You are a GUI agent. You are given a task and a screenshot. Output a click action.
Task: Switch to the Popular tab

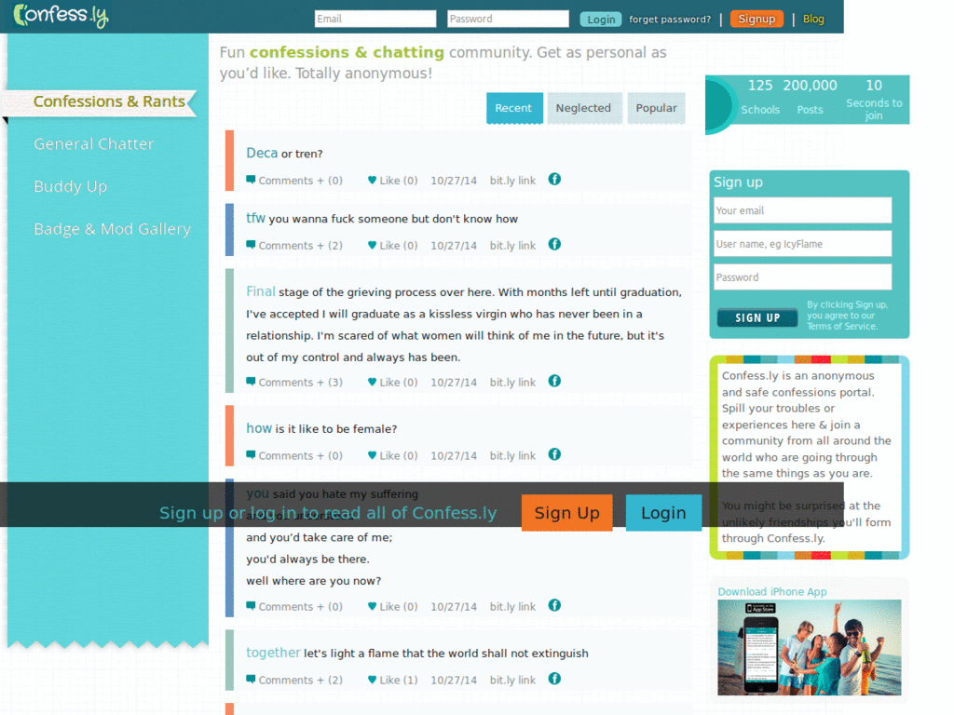pos(656,108)
